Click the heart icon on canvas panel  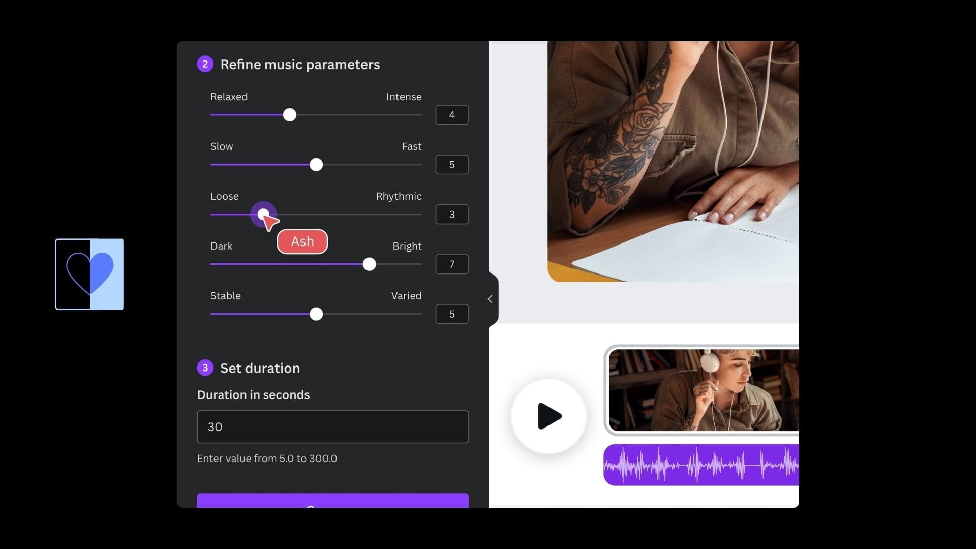89,274
